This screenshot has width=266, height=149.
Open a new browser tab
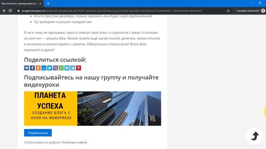[48, 3]
